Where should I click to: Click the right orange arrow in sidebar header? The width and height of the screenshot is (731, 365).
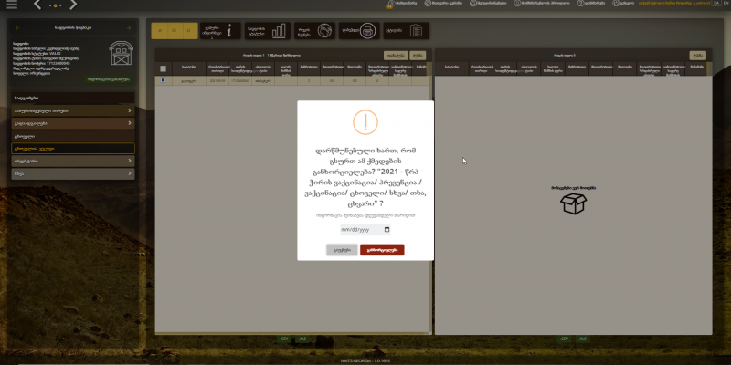tap(129, 28)
